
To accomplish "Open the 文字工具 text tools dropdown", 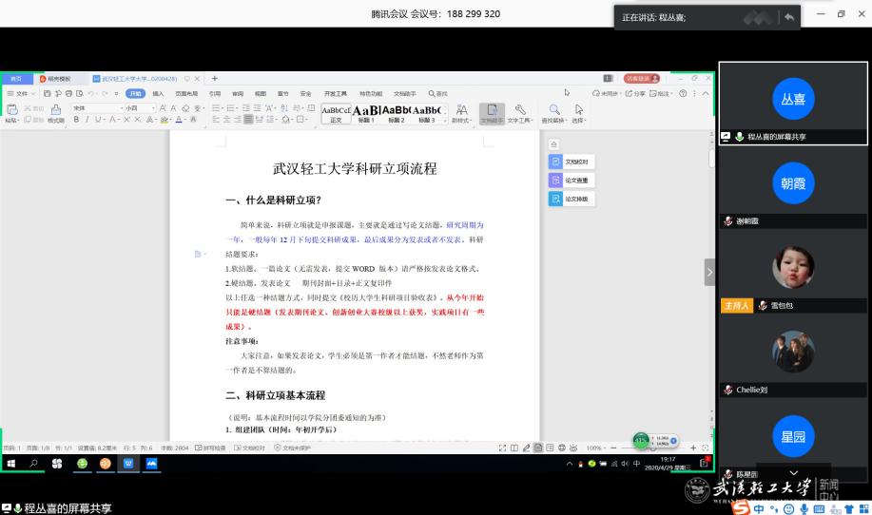I will point(520,113).
